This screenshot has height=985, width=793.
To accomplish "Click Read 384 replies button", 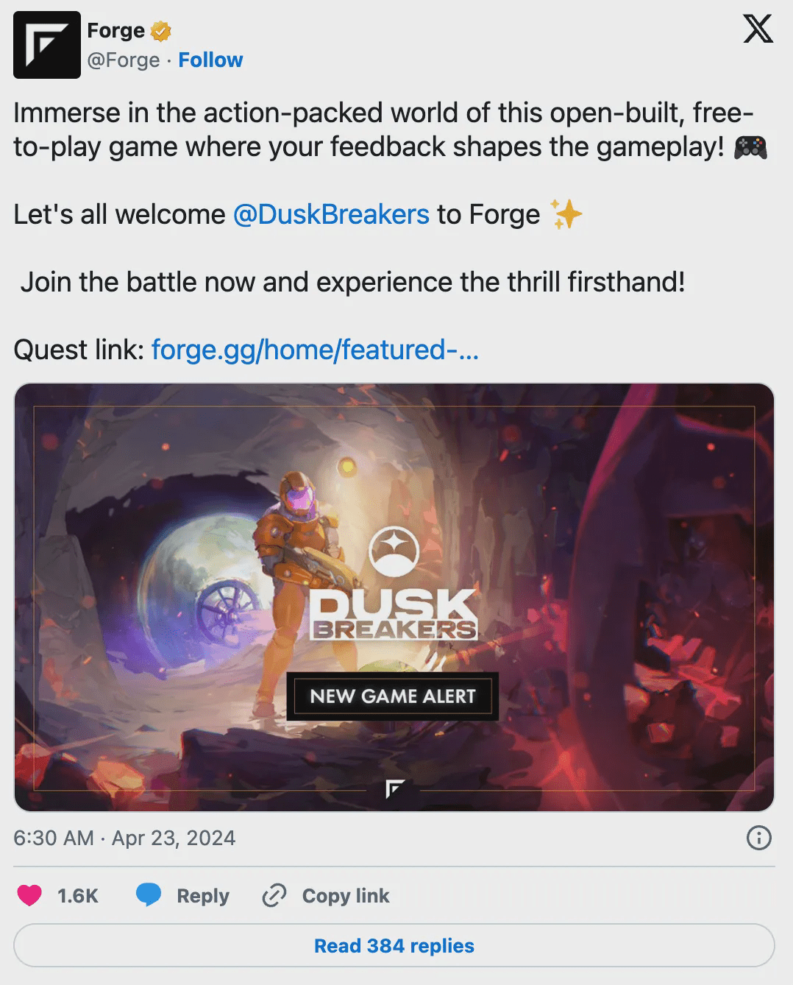I will point(394,945).
